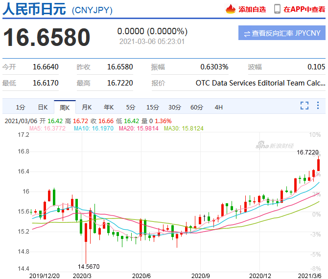Viewport: 328px width, 279px height.
Task: Open the three-dot chart options menu
Action: (x=318, y=106)
